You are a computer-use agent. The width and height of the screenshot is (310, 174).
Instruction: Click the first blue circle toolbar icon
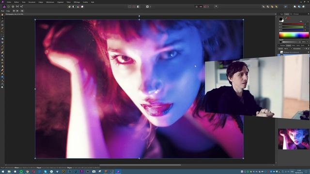coord(295,6)
